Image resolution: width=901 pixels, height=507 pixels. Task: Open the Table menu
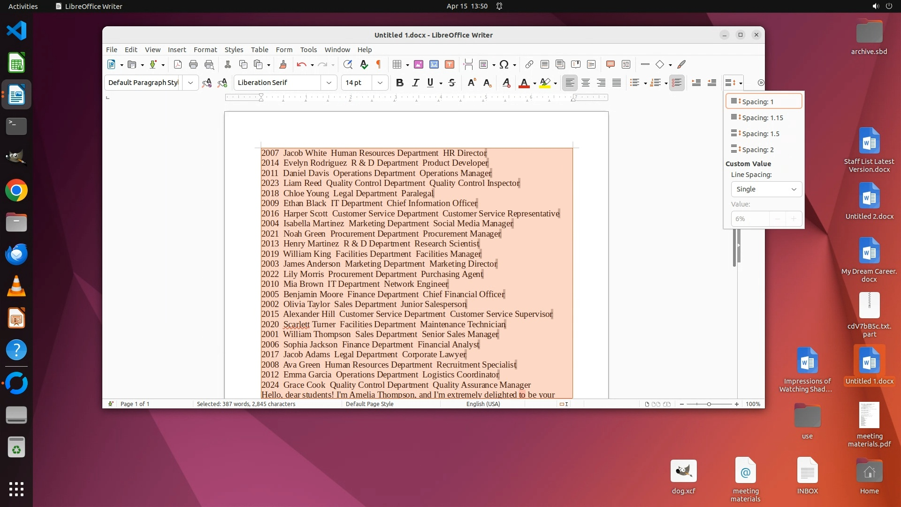coord(259,50)
